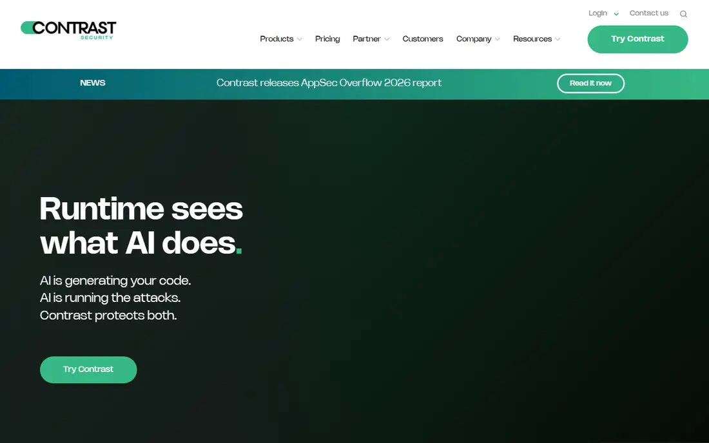Click the Contrast Security logo
Image resolution: width=709 pixels, height=443 pixels.
(x=68, y=30)
